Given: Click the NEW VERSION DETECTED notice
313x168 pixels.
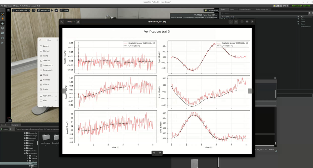Looking at the screenshot, I should pos(301,6).
